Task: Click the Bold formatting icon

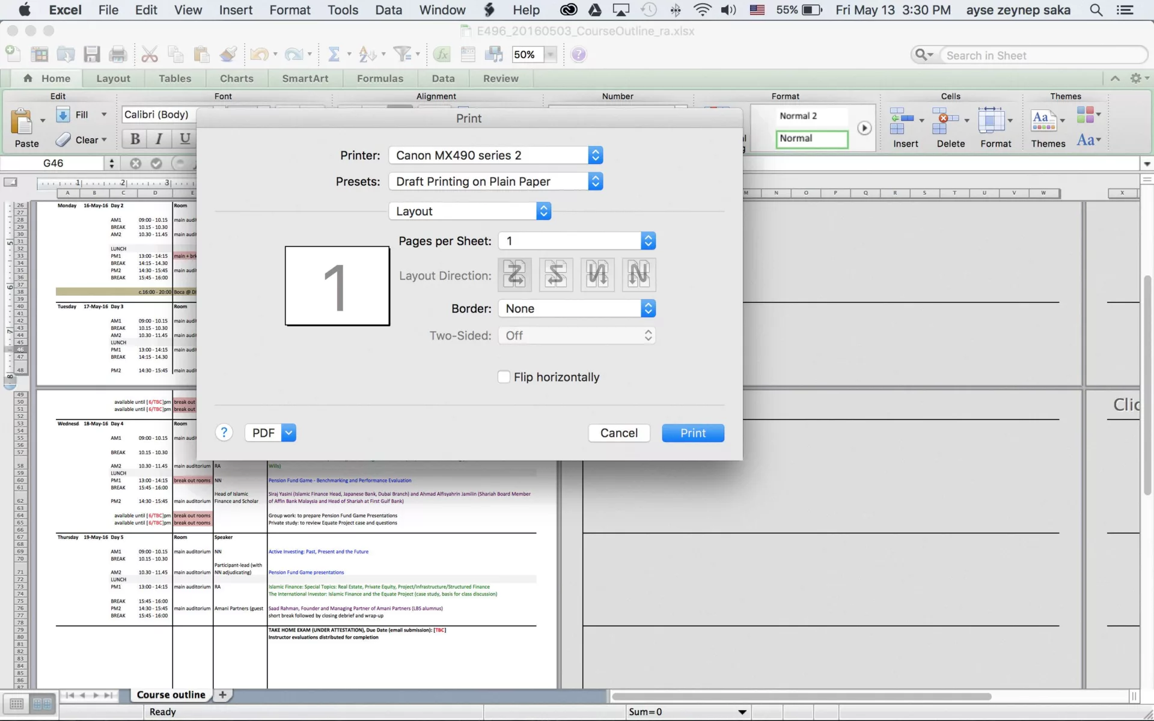Action: point(135,138)
